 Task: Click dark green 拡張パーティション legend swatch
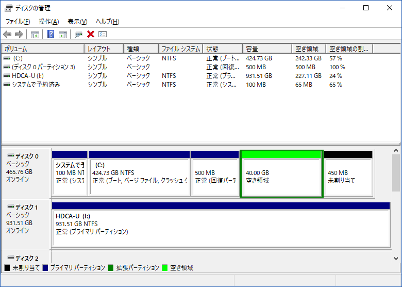click(111, 268)
